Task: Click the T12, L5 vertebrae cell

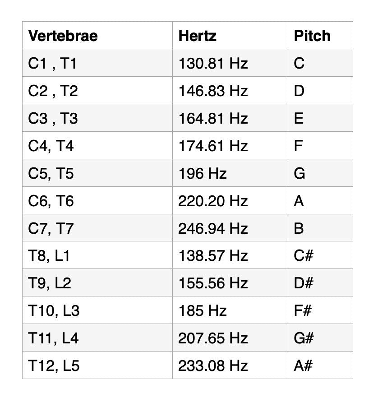Action: point(97,365)
